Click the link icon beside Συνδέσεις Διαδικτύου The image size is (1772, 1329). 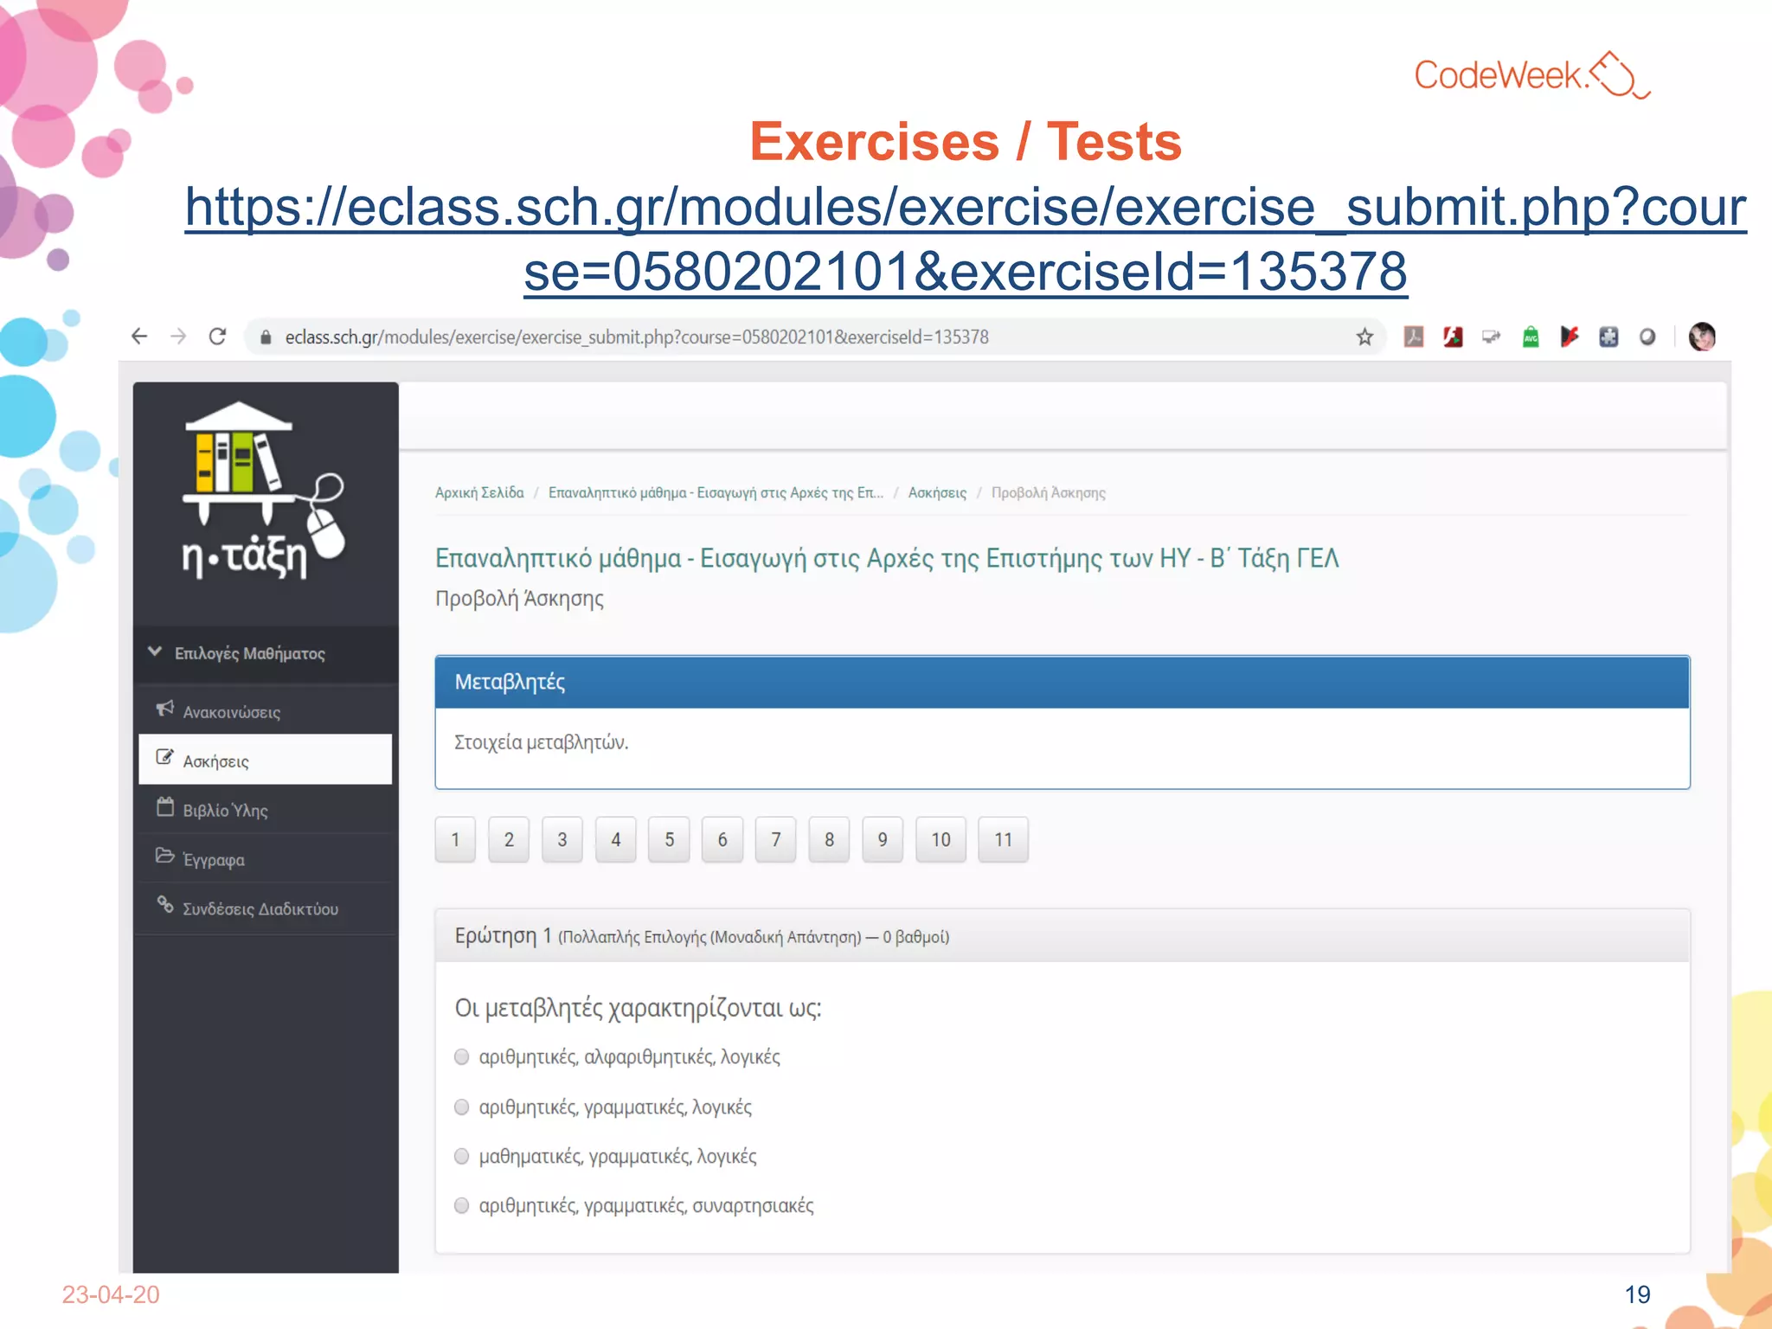tap(164, 905)
